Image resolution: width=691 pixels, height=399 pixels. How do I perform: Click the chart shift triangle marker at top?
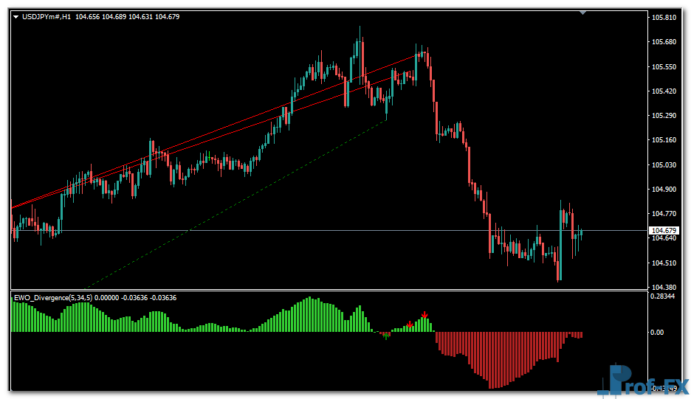point(583,13)
